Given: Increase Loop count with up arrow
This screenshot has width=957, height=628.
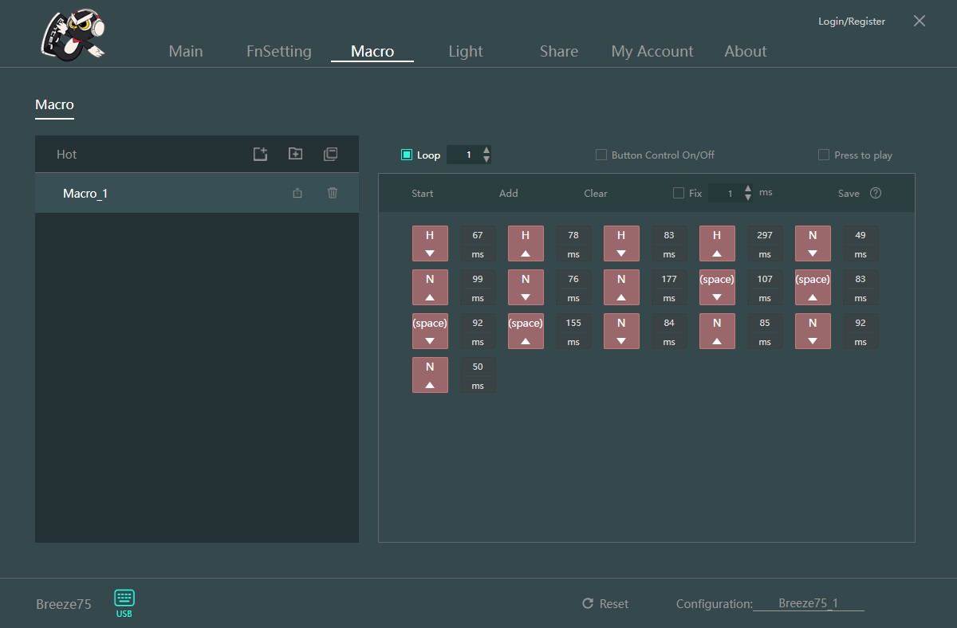Looking at the screenshot, I should tap(486, 150).
